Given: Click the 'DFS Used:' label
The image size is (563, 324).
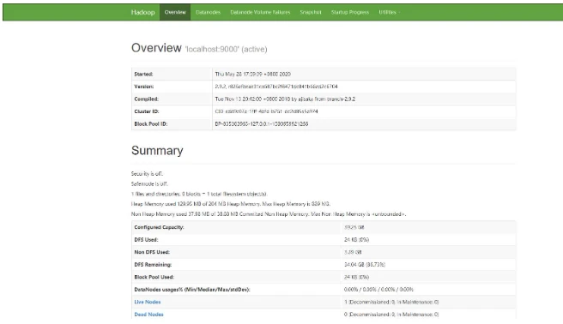Looking at the screenshot, I should (146, 240).
